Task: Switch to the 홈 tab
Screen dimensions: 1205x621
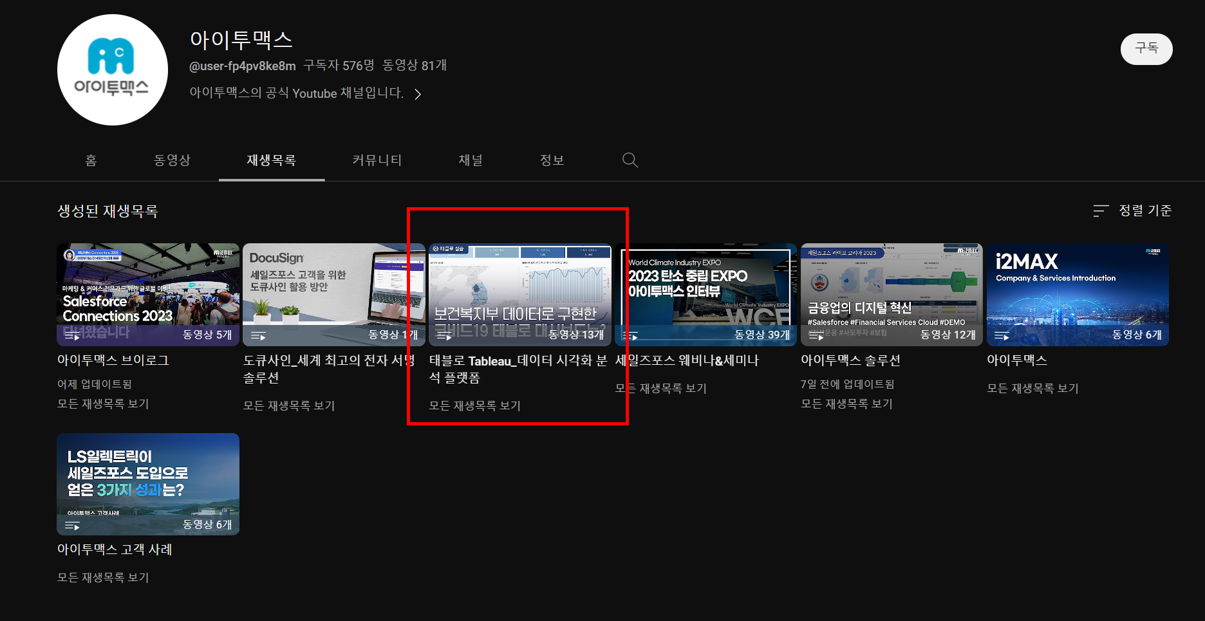Action: (91, 160)
